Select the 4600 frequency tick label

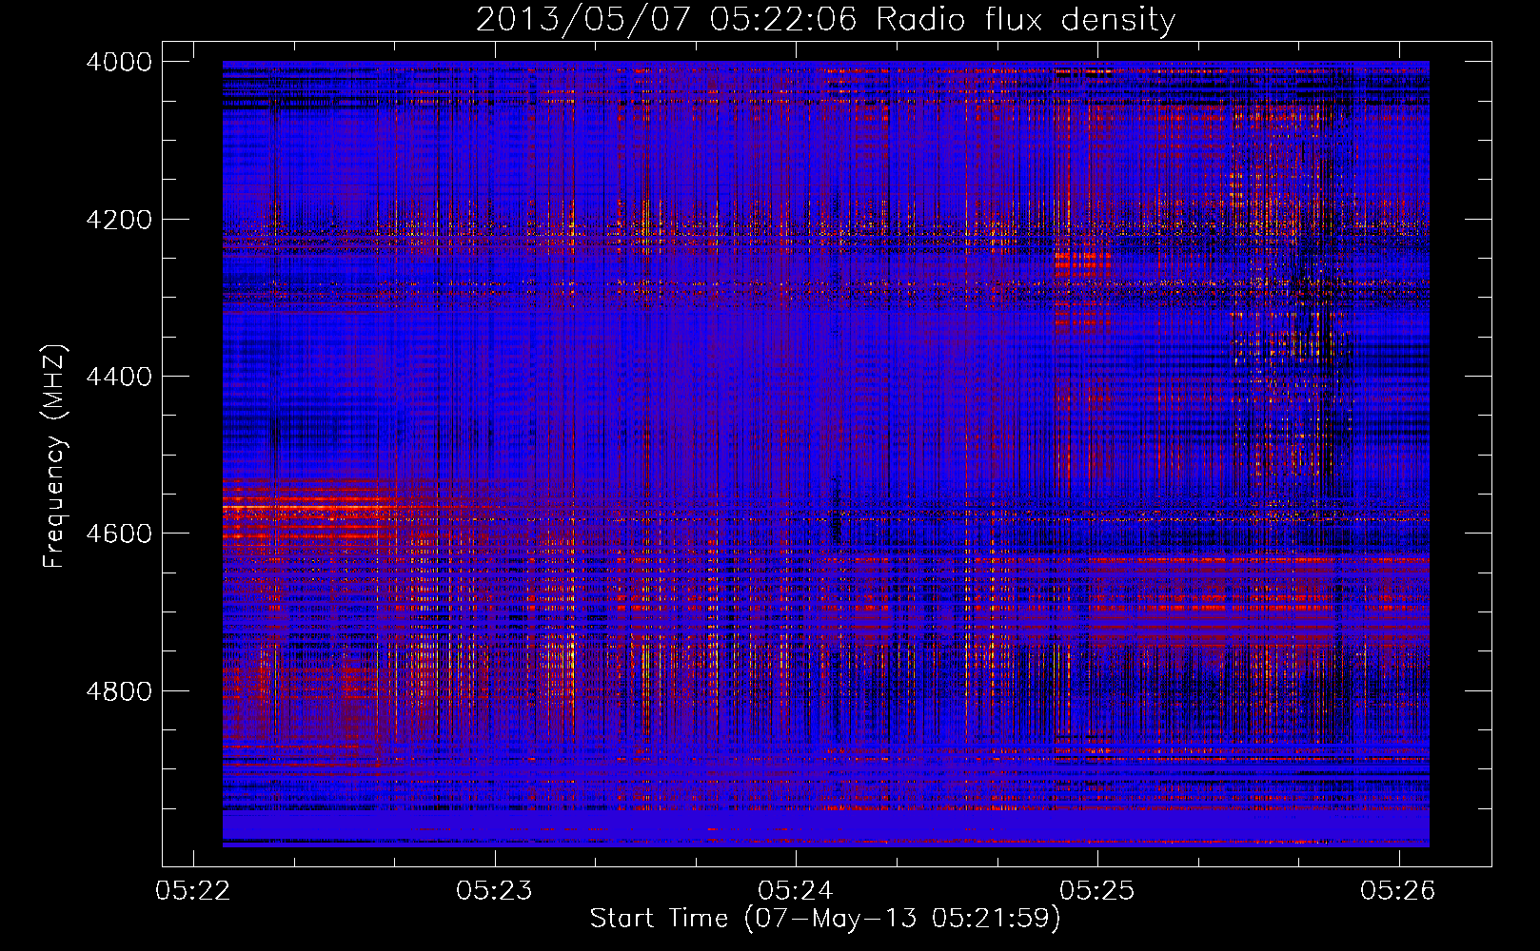(119, 534)
